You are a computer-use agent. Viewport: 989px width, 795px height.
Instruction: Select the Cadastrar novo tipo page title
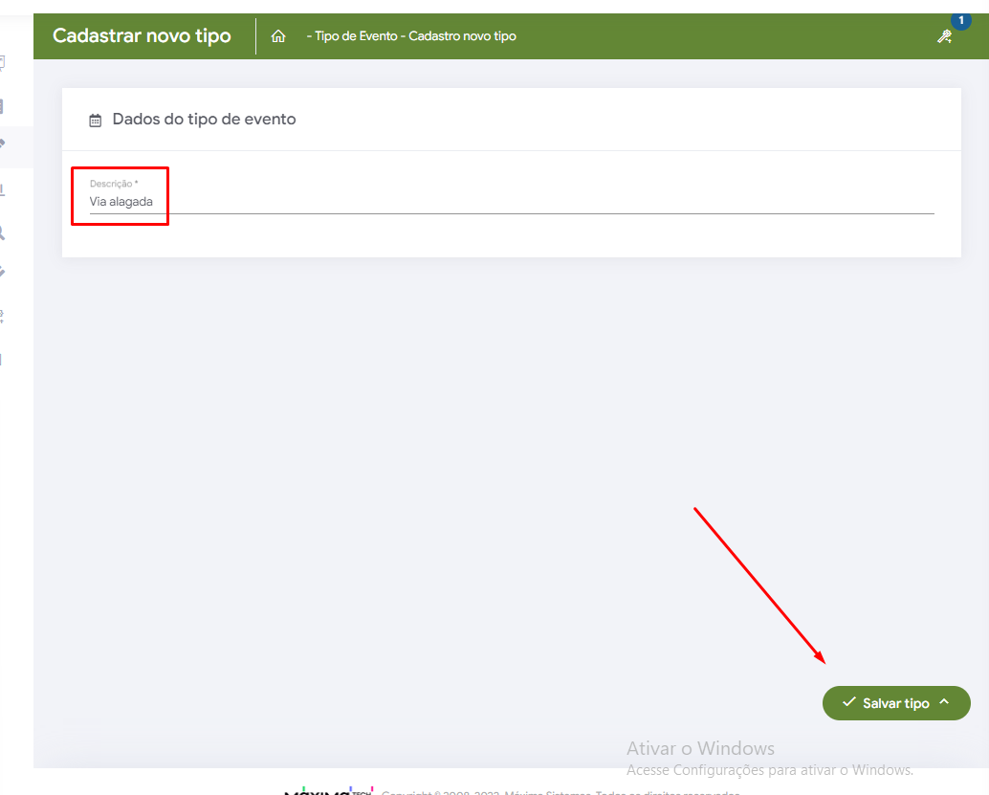tap(142, 36)
